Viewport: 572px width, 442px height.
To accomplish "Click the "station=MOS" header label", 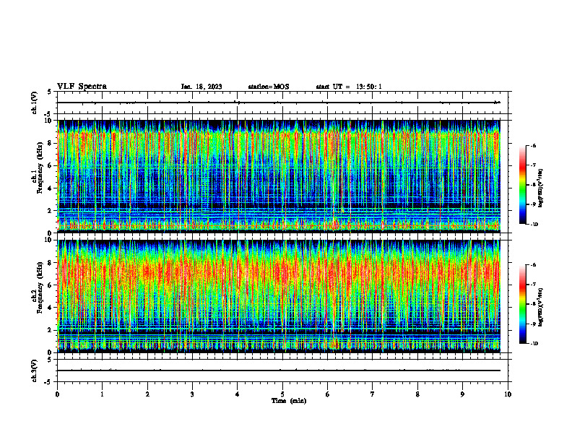I will click(269, 87).
